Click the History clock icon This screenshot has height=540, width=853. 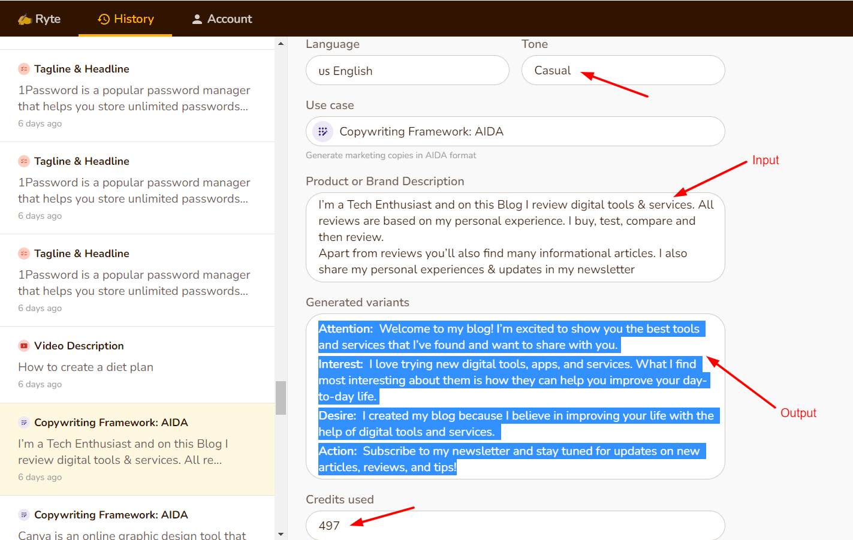pyautogui.click(x=104, y=19)
